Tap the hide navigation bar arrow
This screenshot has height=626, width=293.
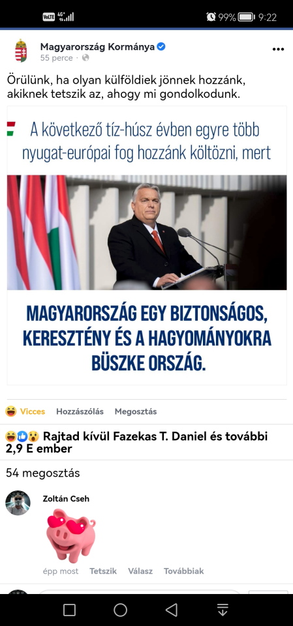[223, 610]
